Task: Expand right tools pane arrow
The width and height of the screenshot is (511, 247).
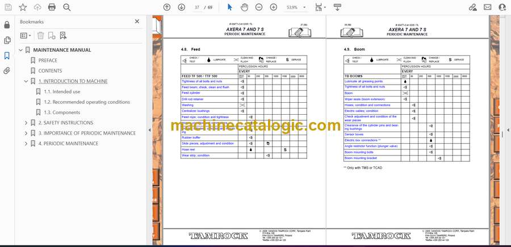Action: point(508,130)
